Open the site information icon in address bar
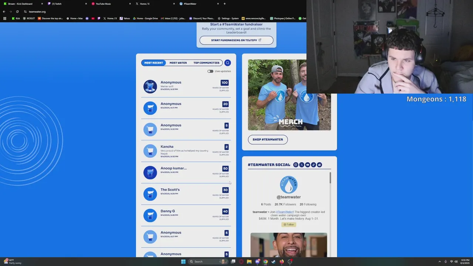 coord(25,11)
